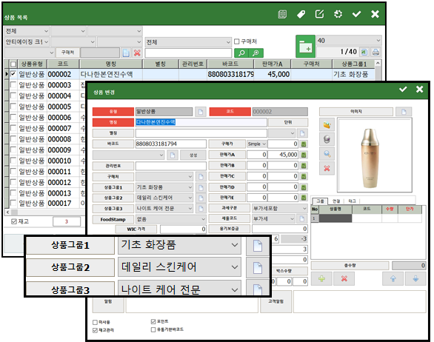This screenshot has height=342, width=434.
Task: Toggle the select-all checkbox in table header
Action: 13,64
